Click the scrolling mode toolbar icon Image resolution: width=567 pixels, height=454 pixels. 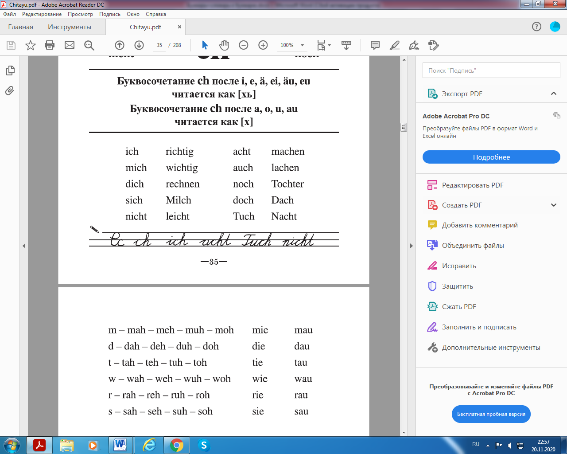pos(346,45)
